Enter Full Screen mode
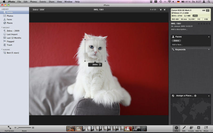Image resolution: width=213 pixels, height=133 pixels. point(9,128)
